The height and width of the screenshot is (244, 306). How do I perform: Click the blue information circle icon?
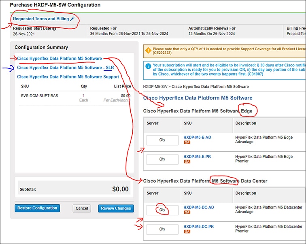point(148,66)
